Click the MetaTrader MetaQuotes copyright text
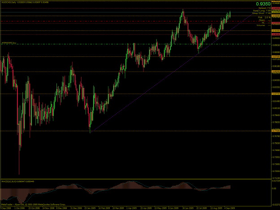 coord(34,205)
